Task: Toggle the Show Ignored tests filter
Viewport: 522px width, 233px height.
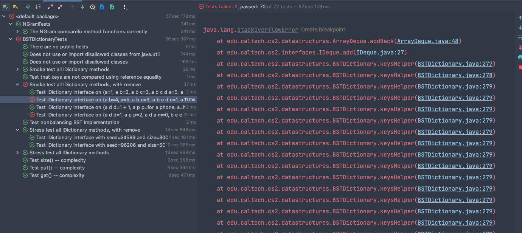Action: tap(16, 7)
